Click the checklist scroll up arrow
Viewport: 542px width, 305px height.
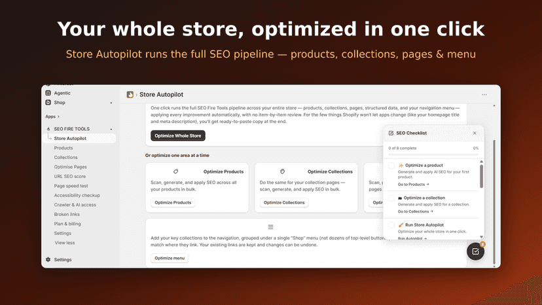click(482, 162)
